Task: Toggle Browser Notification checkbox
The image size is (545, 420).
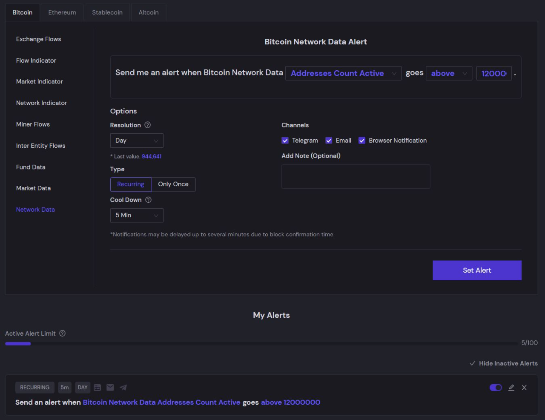Action: click(362, 141)
